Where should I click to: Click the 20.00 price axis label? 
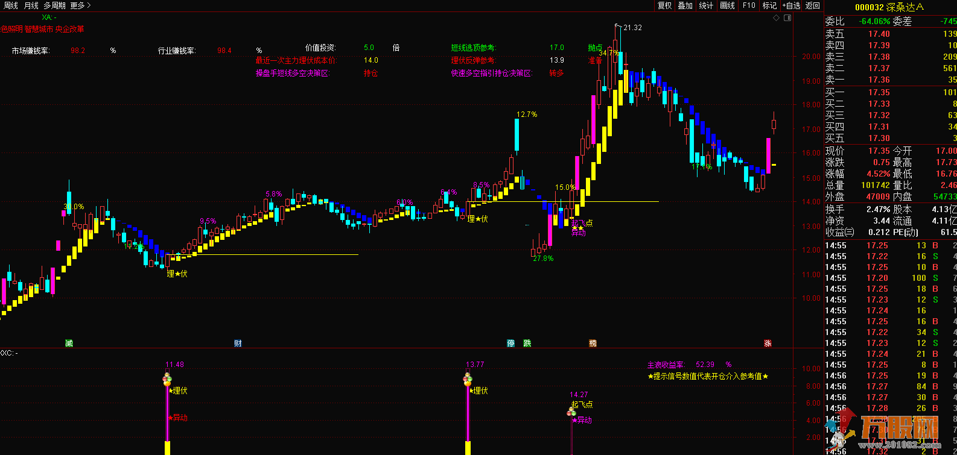coord(812,57)
